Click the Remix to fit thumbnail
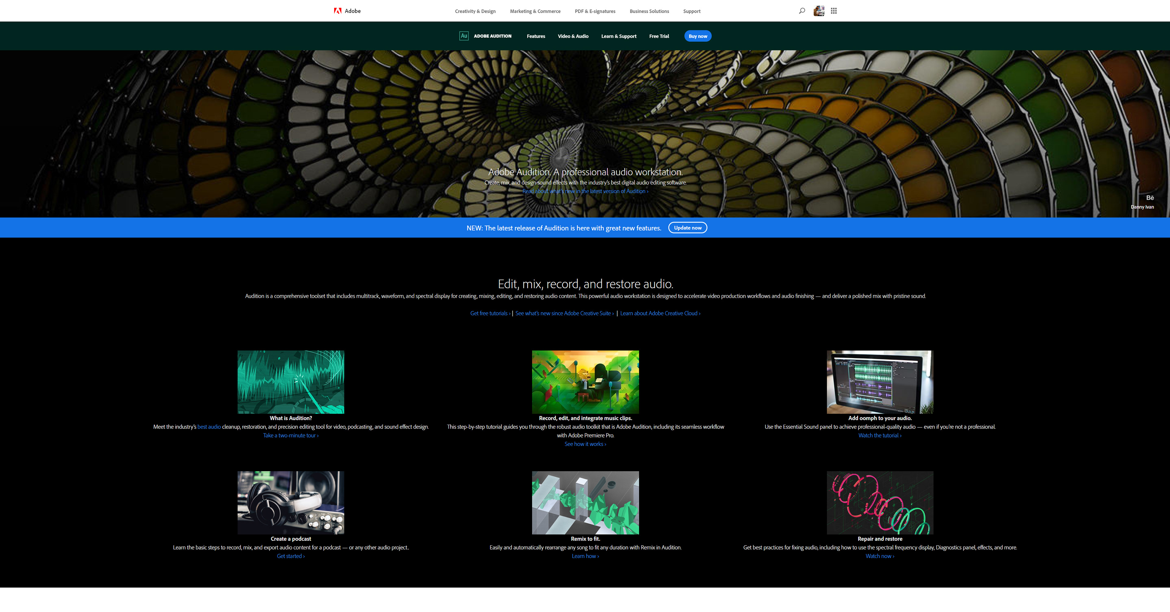 (x=585, y=503)
